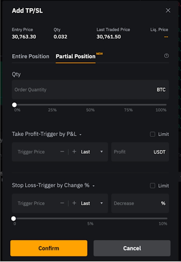Click the Cancel button
The width and height of the screenshot is (181, 262).
(x=132, y=248)
